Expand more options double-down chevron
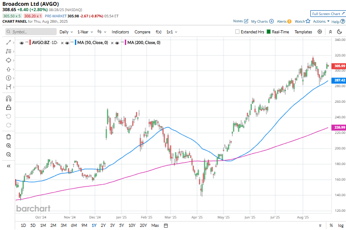The height and width of the screenshot is (230, 346). pos(320,226)
